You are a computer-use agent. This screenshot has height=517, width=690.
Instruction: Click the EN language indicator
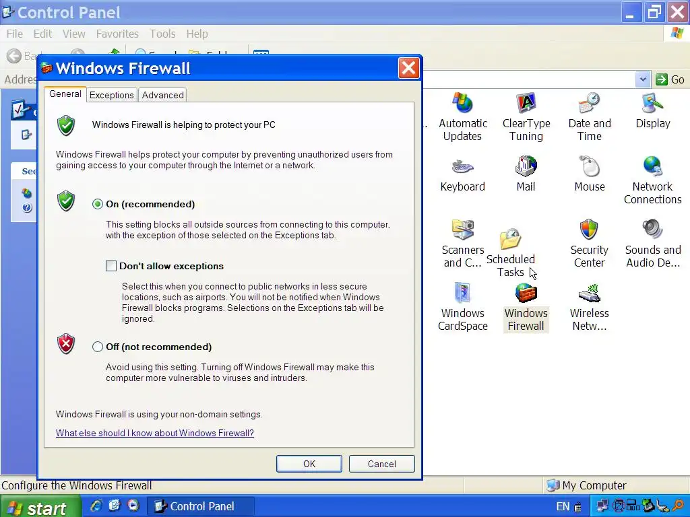tap(563, 506)
